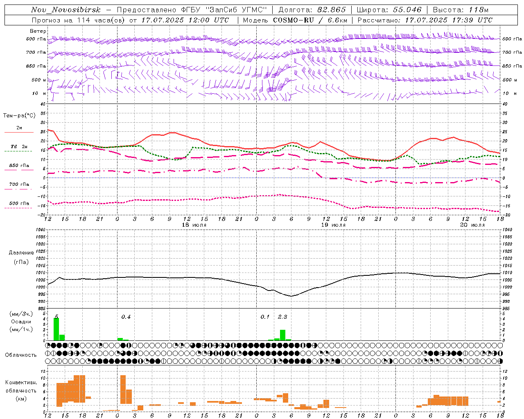Click the '500 м' label left of wind panel

(39, 80)
